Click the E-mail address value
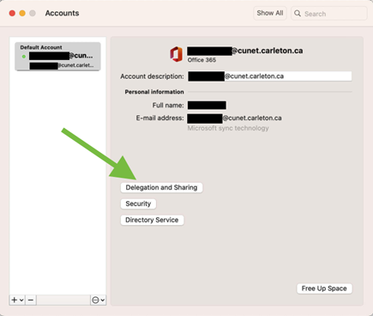This screenshot has width=373, height=316. coord(234,118)
